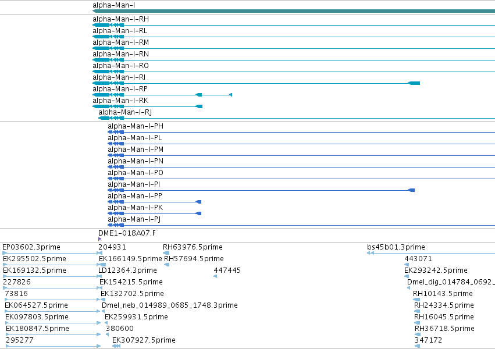Click the alpha-Man-I-RI upstream exon block

[414, 83]
